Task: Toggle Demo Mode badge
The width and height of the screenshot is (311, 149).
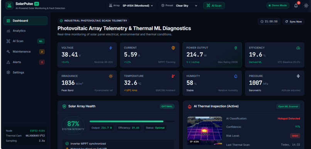Action: [x=278, y=5]
